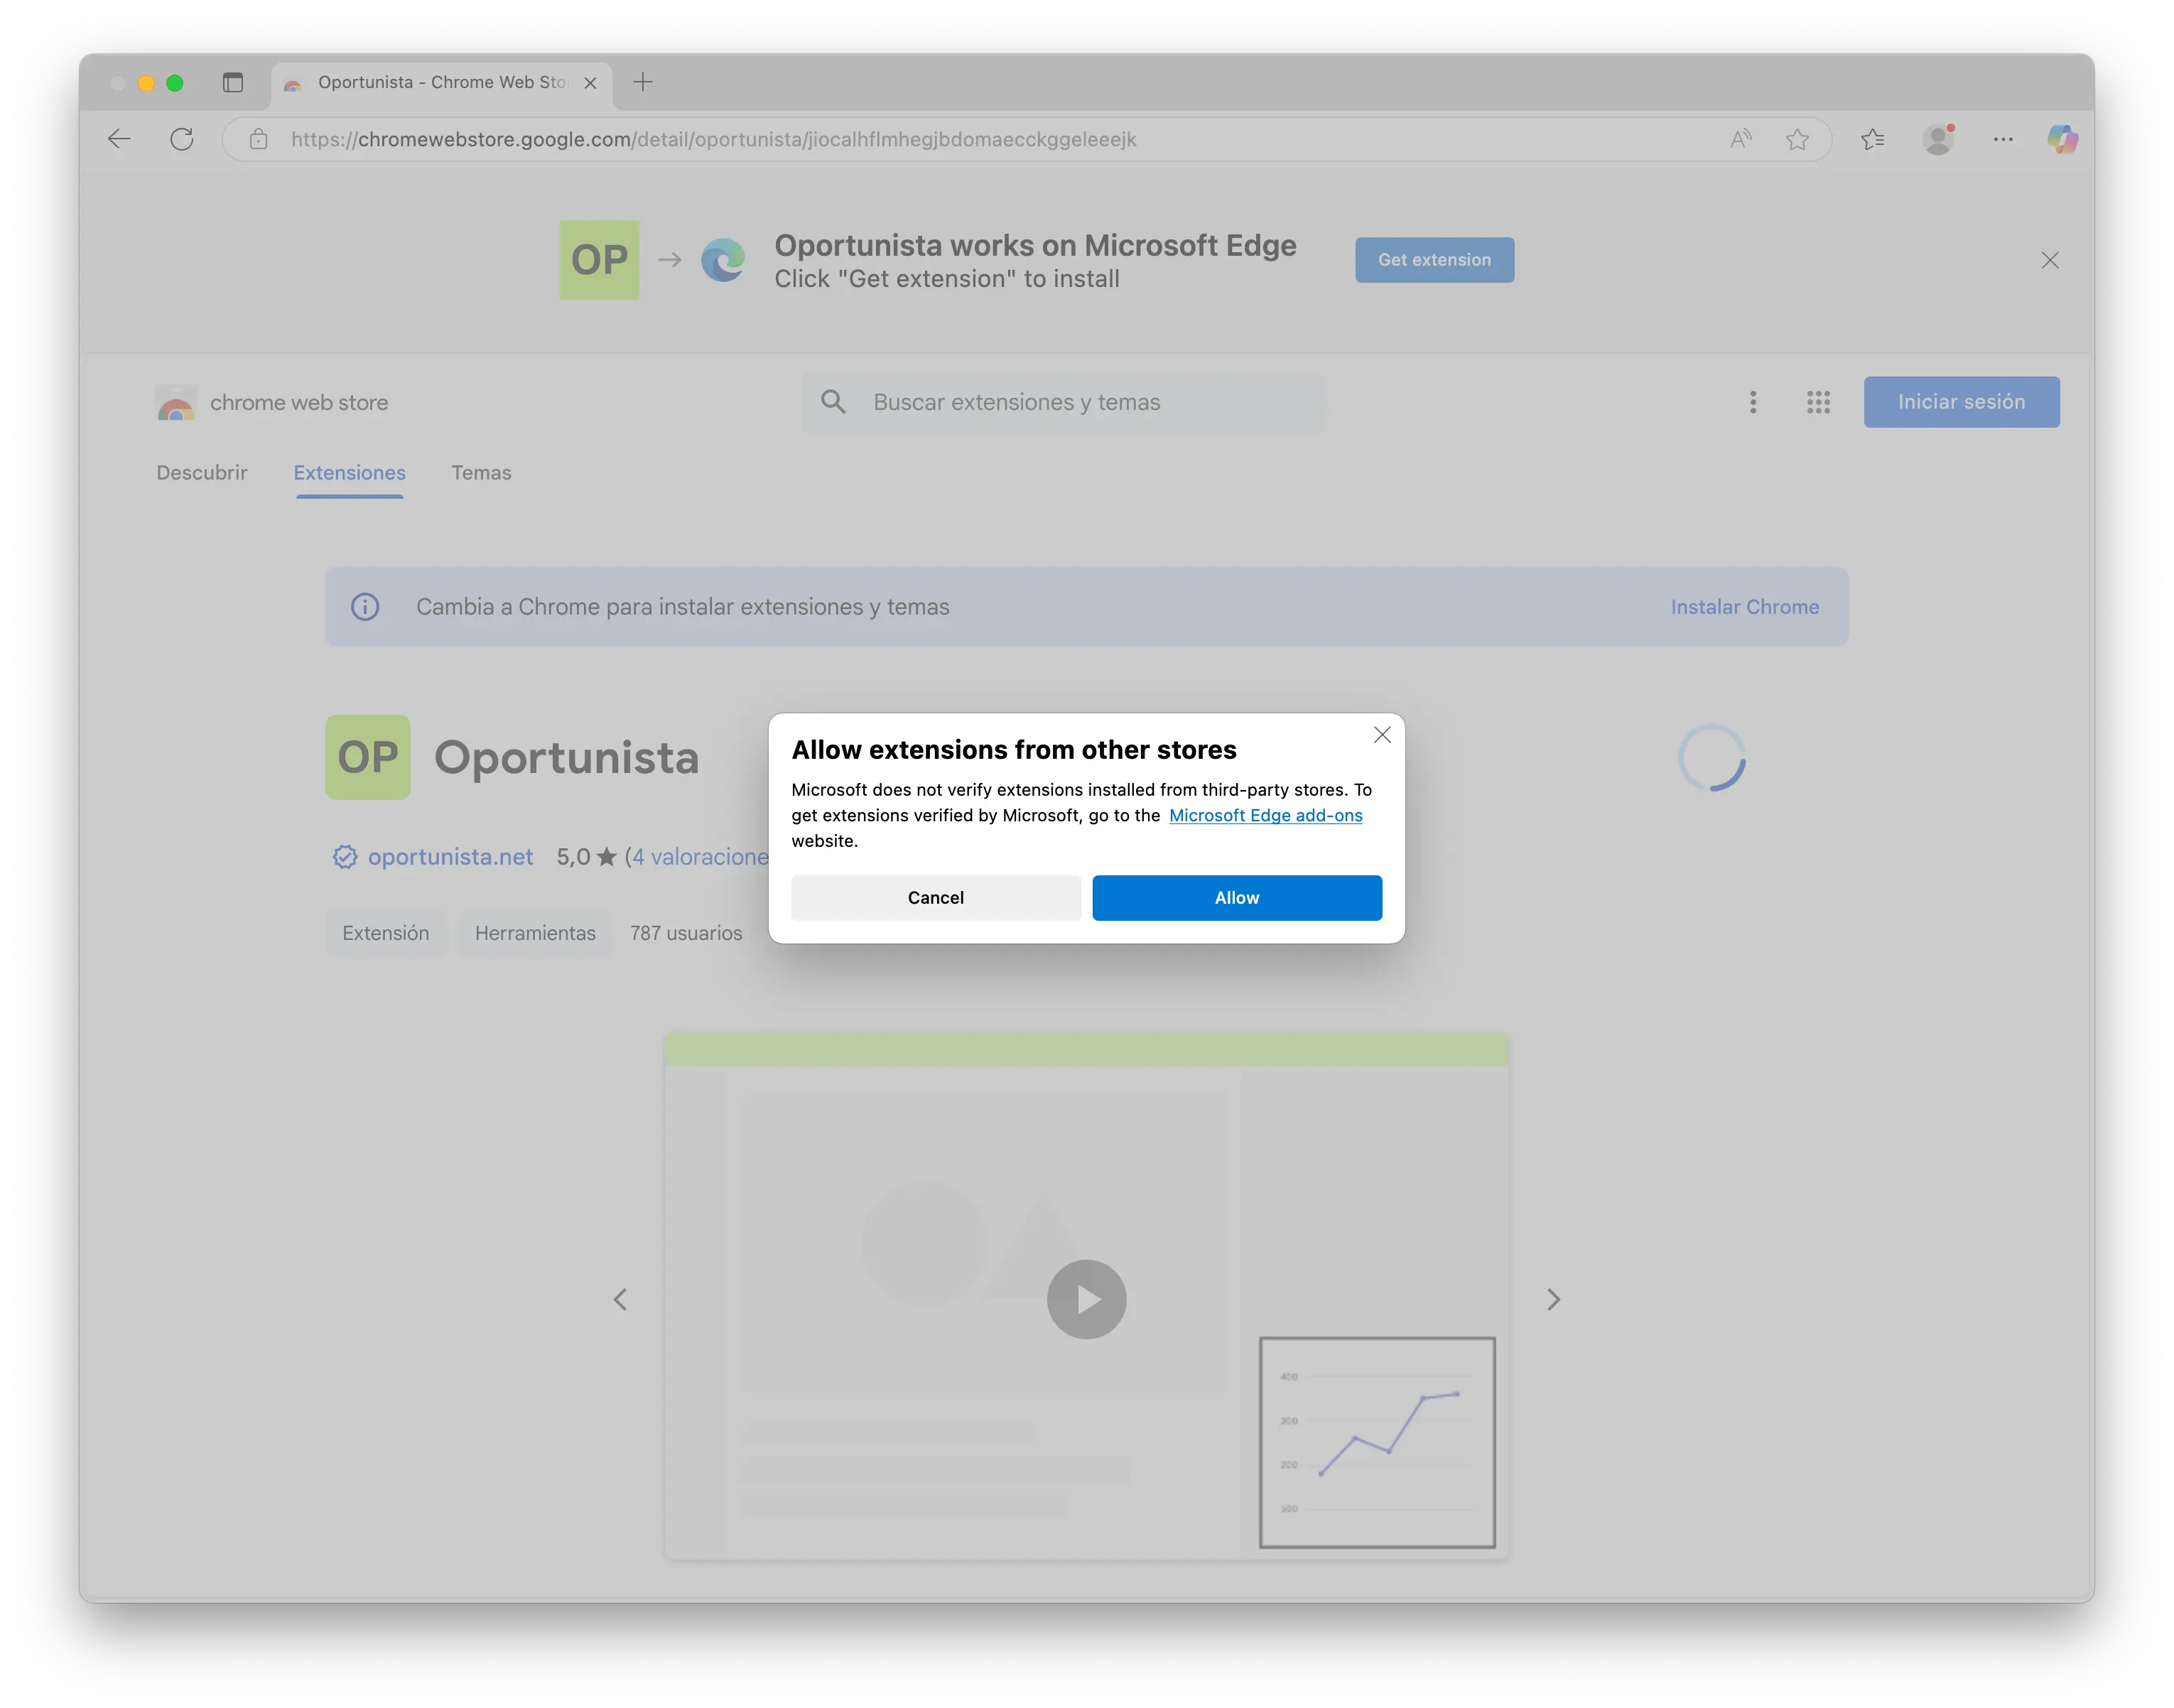
Task: Click the extensions search input field
Action: (x=1060, y=402)
